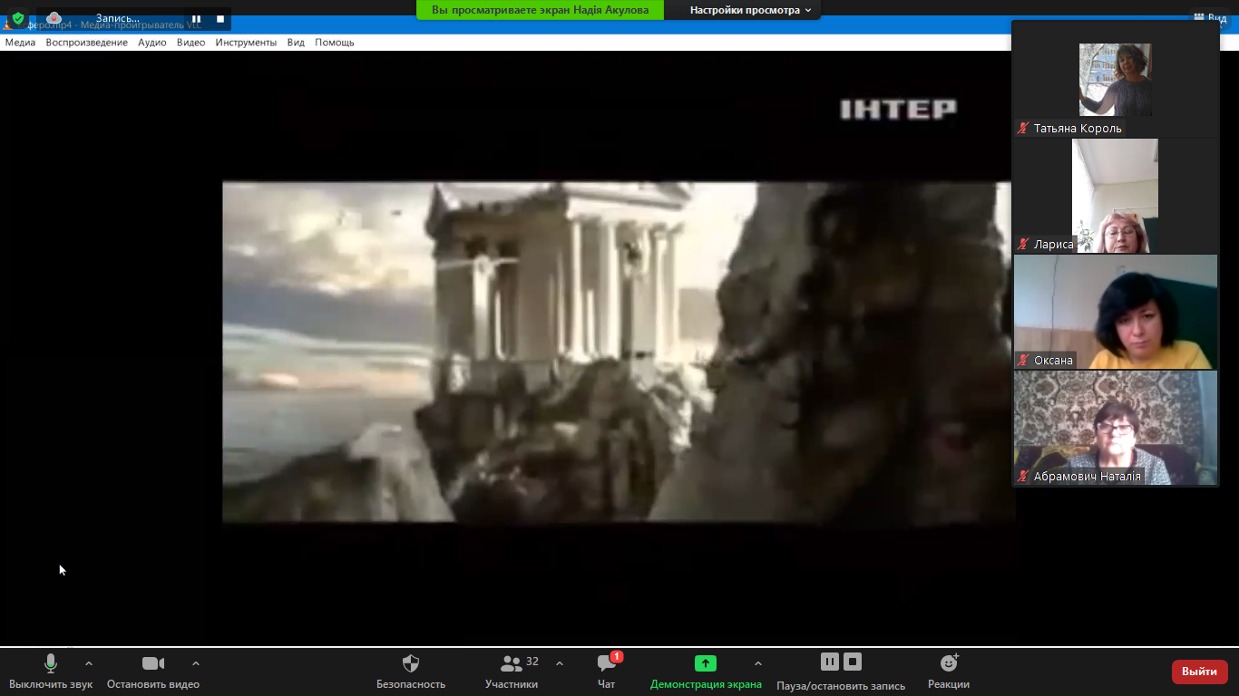Mute the microphone (Выключить звук)
The width and height of the screenshot is (1239, 696).
tap(51, 663)
